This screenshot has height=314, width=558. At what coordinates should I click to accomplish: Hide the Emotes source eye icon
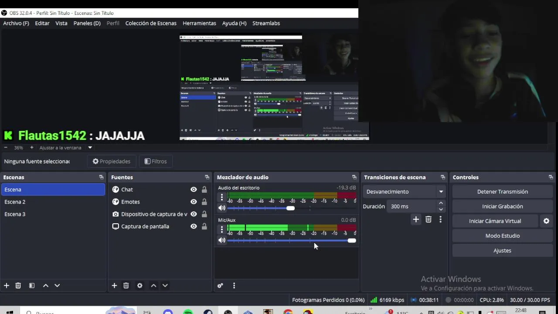pyautogui.click(x=194, y=202)
